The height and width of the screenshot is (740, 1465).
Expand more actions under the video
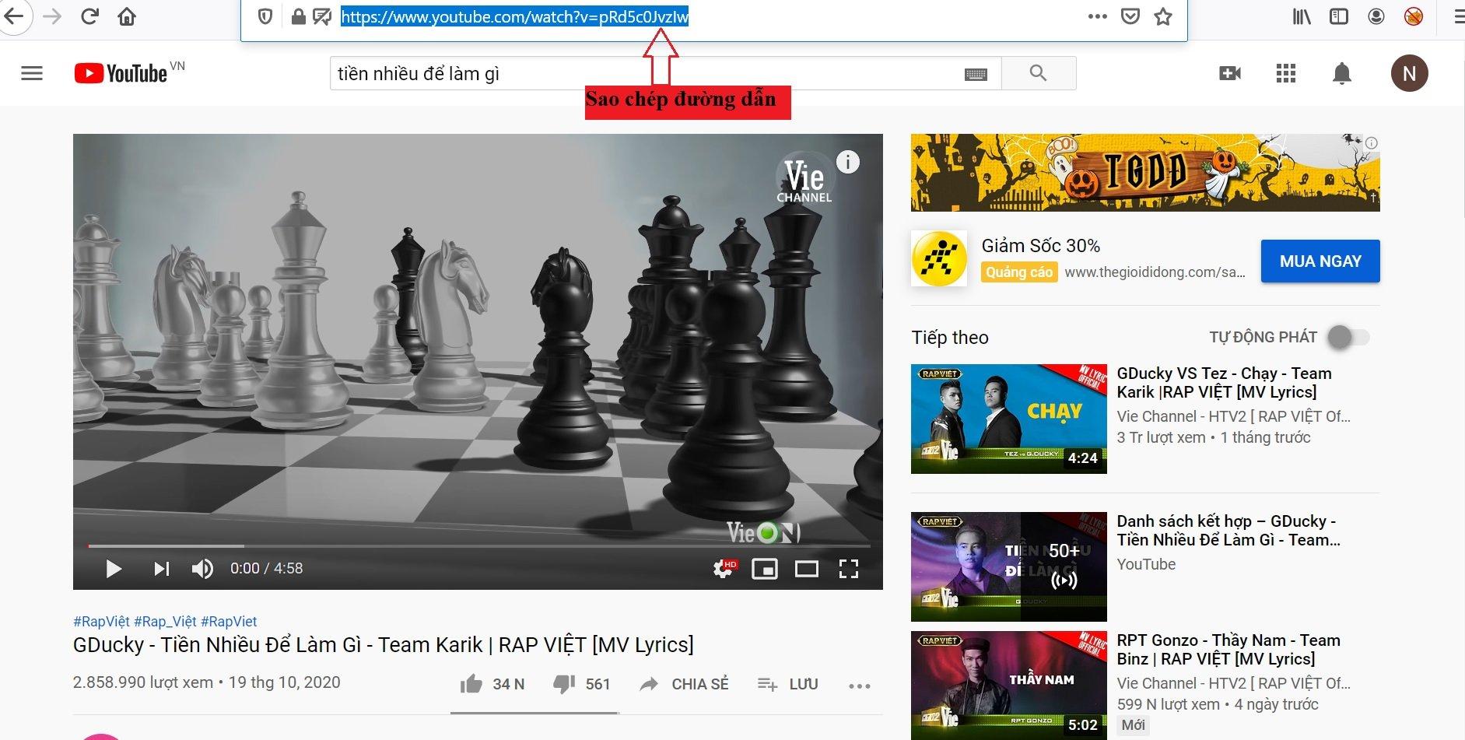(x=859, y=686)
